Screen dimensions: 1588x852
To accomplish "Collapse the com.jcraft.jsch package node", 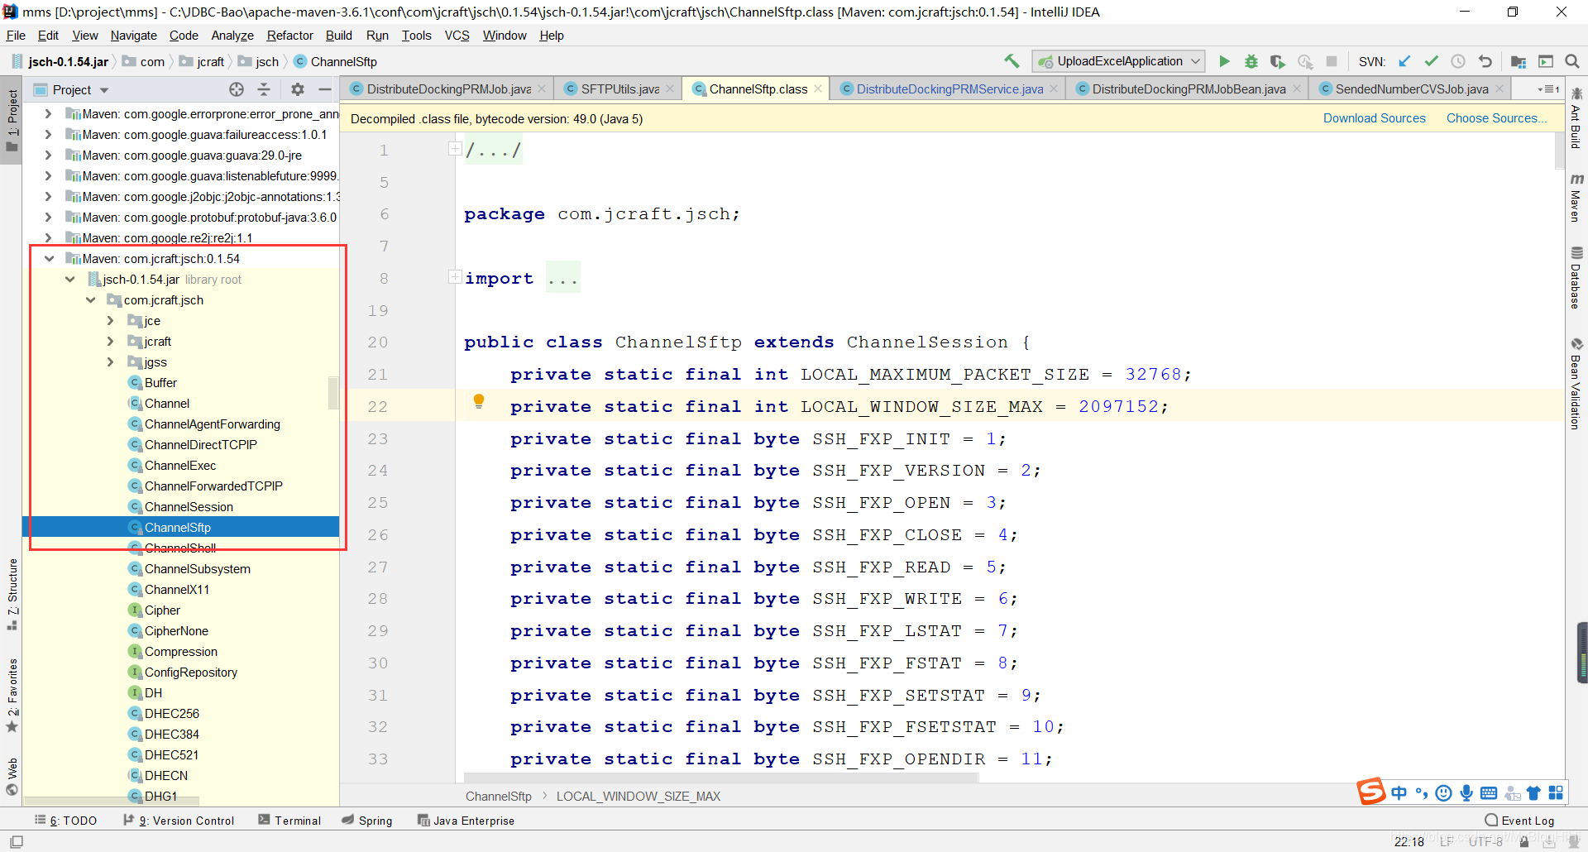I will pyautogui.click(x=91, y=300).
